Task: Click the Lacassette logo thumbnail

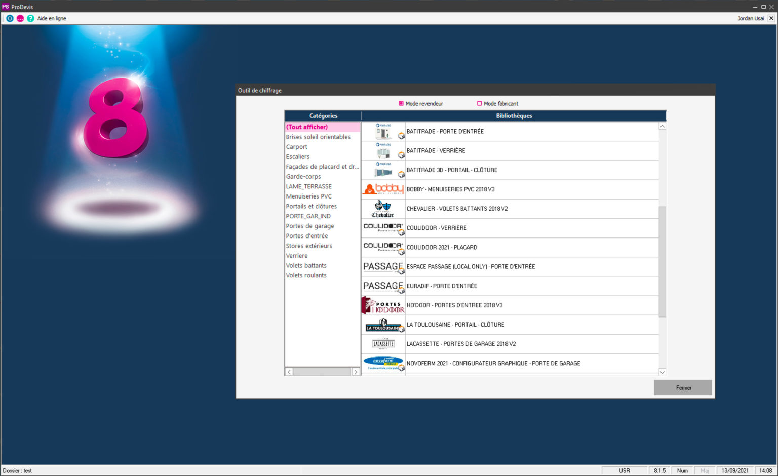Action: coord(383,344)
